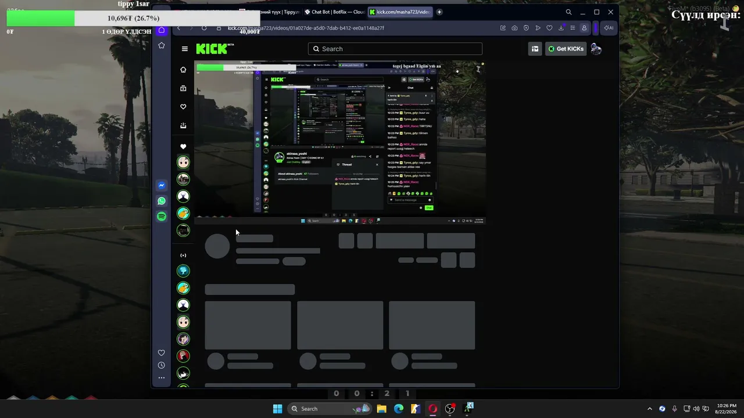Open the Kick dashboard icon beside Get KICKs
The image size is (744, 418).
535,49
